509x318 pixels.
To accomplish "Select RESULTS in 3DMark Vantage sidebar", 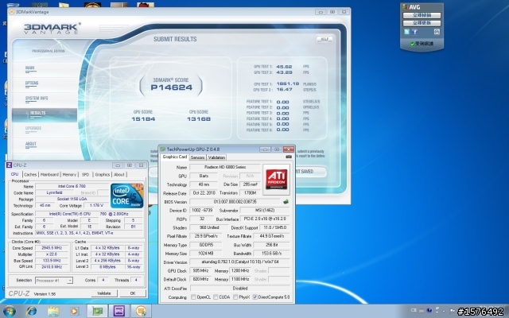I will pos(45,114).
